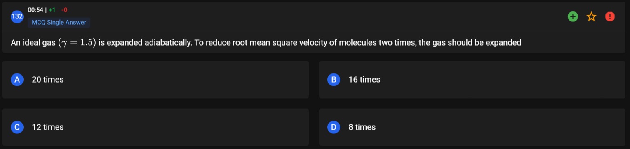Click the 00:54 timer display

[35, 10]
